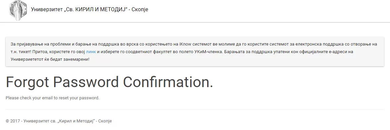Click the Forgot Password Confirmation heading
Viewport: 390px width, 130px height.
point(110,82)
